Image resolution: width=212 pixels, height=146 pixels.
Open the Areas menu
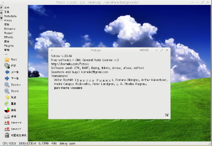pos(8,20)
